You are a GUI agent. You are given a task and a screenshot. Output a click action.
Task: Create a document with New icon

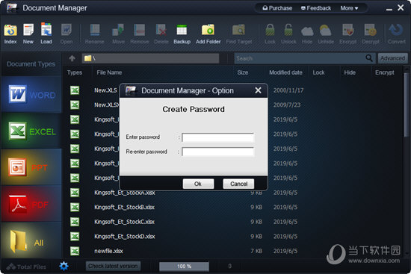pos(28,30)
